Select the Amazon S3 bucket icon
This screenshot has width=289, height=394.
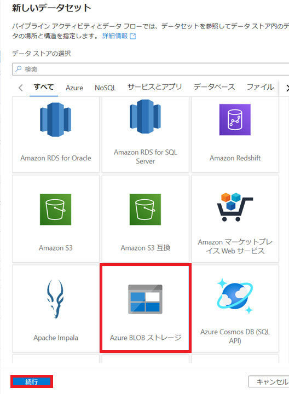pos(55,209)
